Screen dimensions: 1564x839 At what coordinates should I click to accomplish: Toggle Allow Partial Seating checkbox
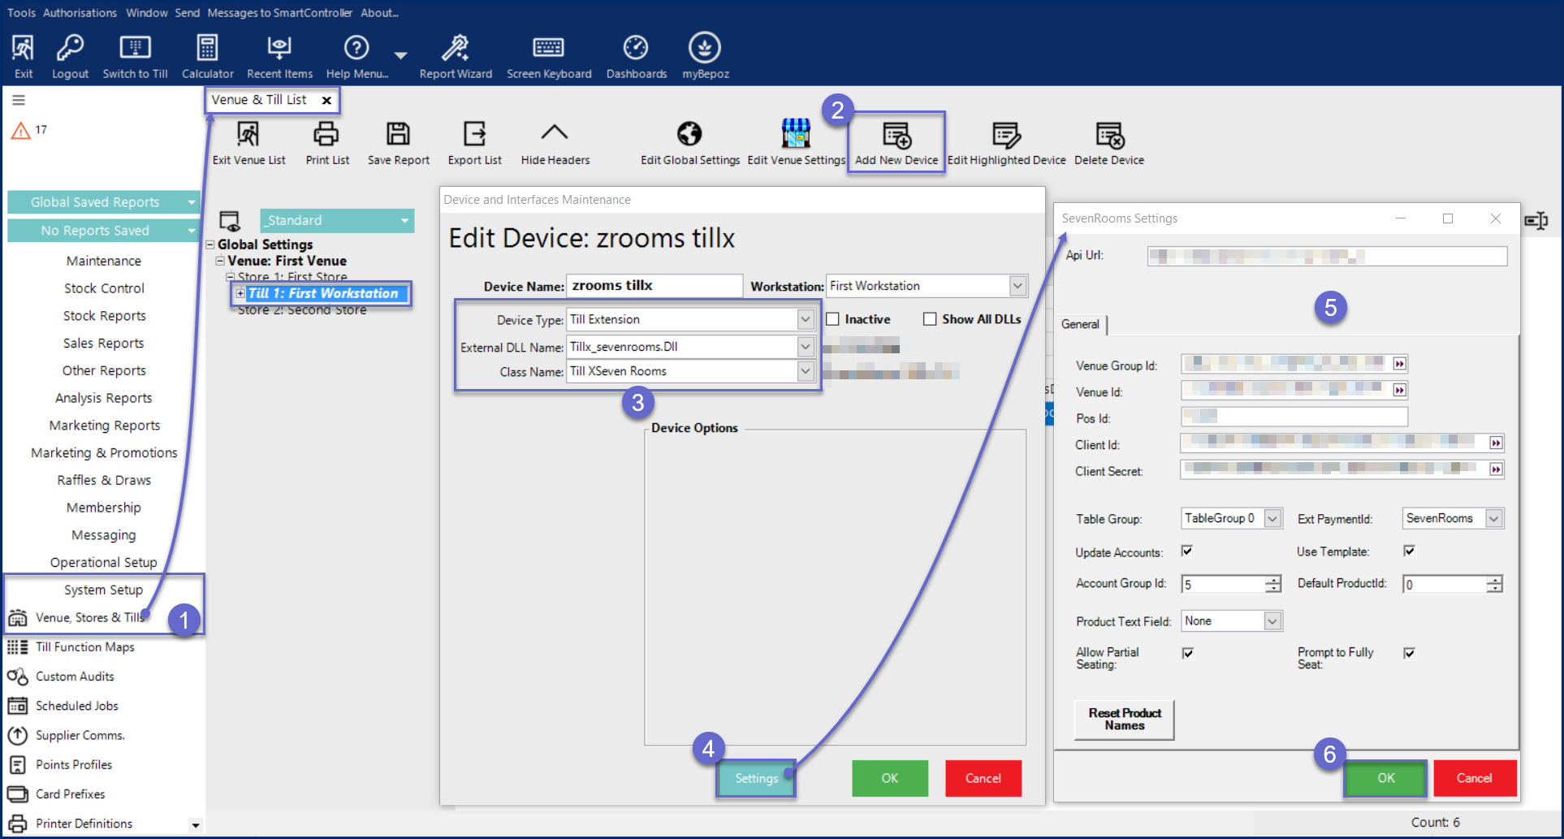pos(1188,653)
